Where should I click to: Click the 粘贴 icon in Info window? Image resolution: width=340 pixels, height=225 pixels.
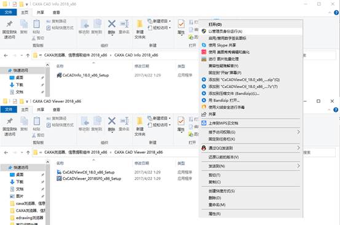pos(37,24)
